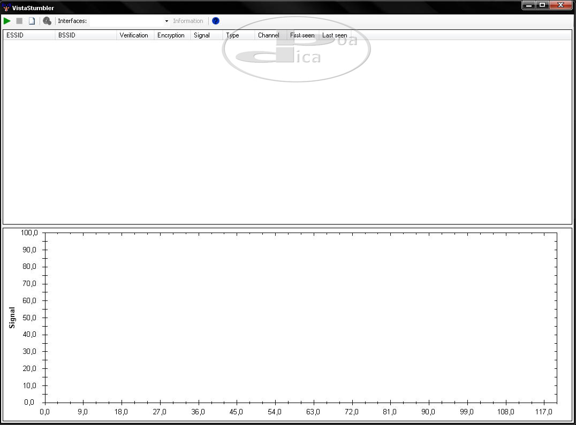This screenshot has height=425, width=576.
Task: Click inside the Interfaces combo box field
Action: pyautogui.click(x=127, y=21)
